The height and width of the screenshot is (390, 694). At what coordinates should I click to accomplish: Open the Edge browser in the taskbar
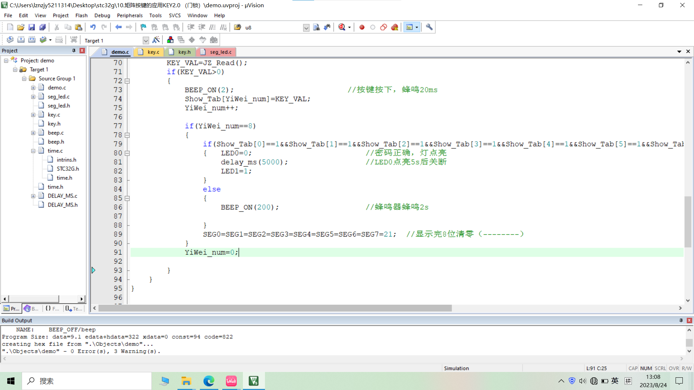(209, 381)
